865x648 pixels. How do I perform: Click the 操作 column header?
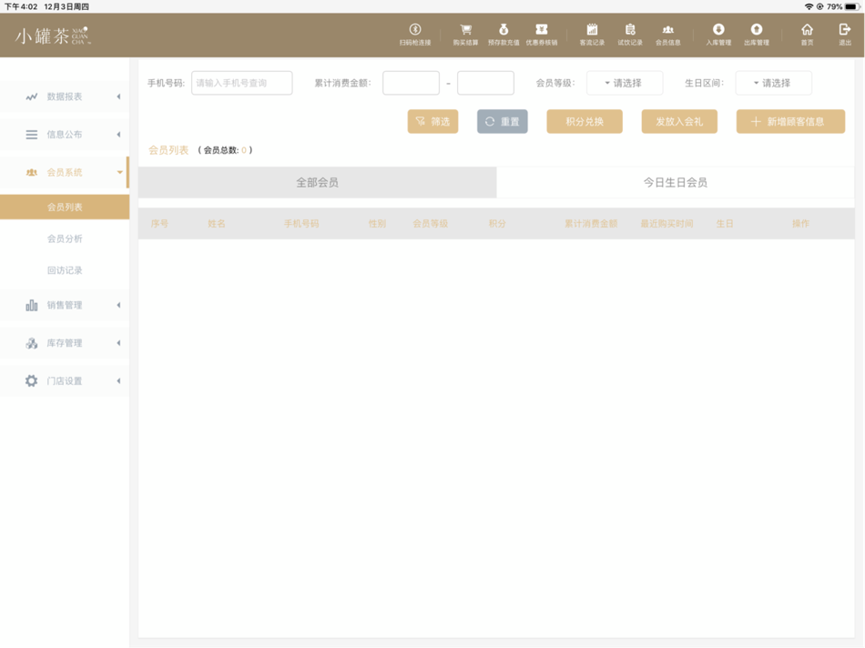pyautogui.click(x=800, y=223)
